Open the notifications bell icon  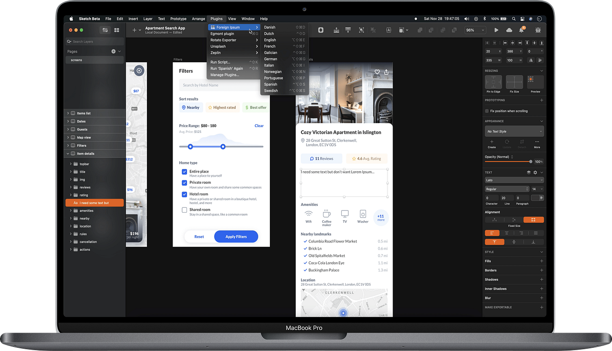click(521, 30)
